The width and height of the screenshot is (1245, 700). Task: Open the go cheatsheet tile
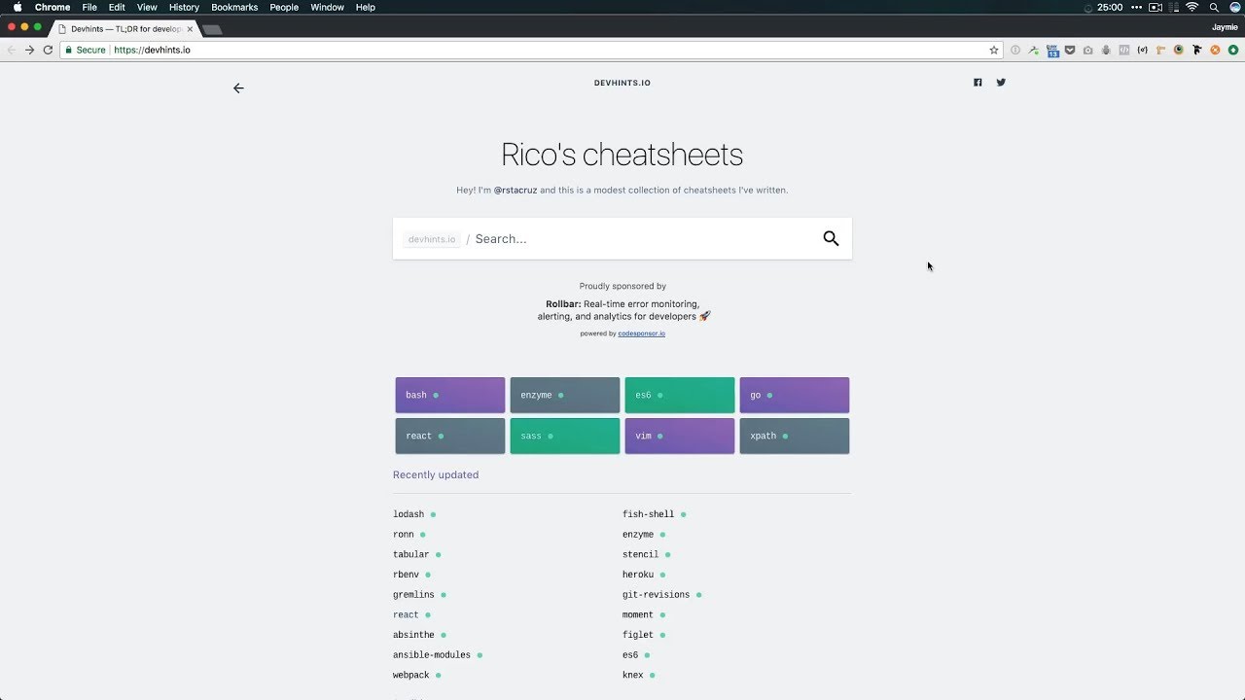pos(795,395)
